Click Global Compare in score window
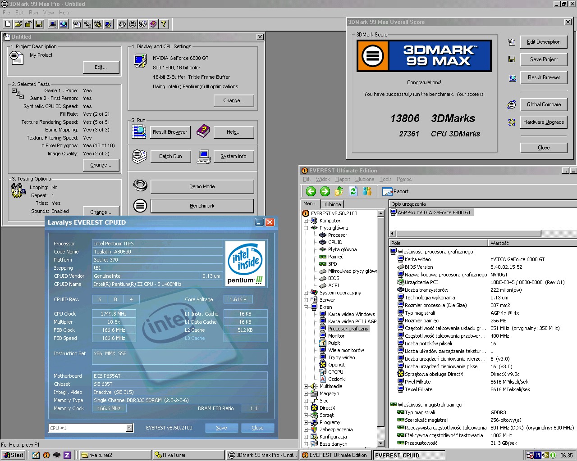Viewport: 577px width, 461px height. [x=544, y=104]
